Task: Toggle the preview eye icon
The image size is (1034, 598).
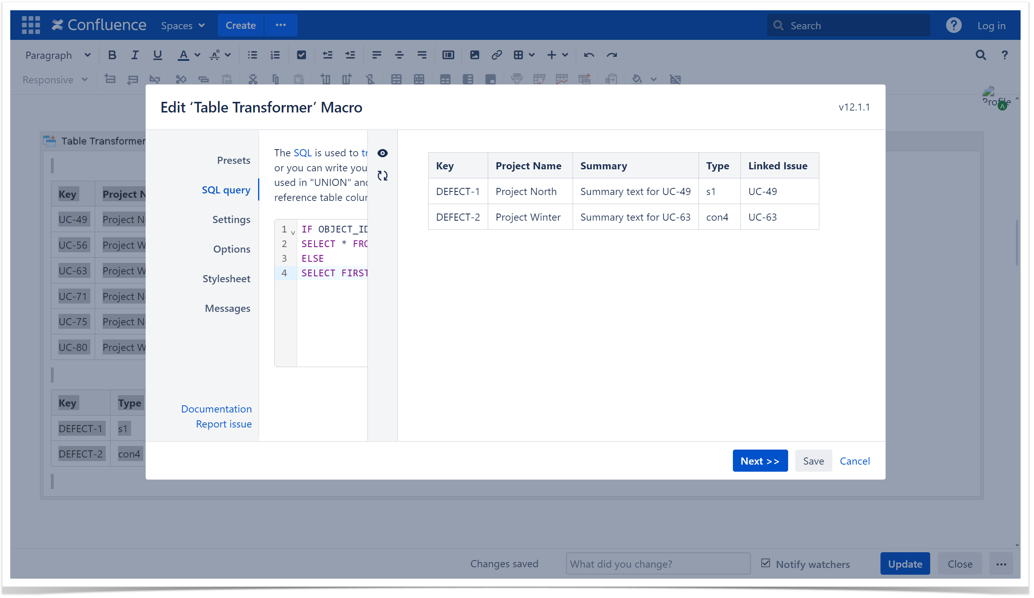Action: [382, 153]
